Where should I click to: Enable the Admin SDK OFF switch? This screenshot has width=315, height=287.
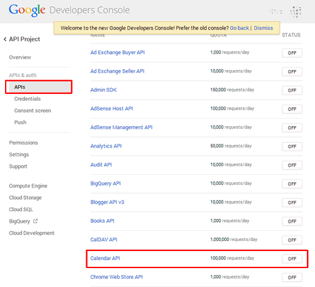(292, 90)
